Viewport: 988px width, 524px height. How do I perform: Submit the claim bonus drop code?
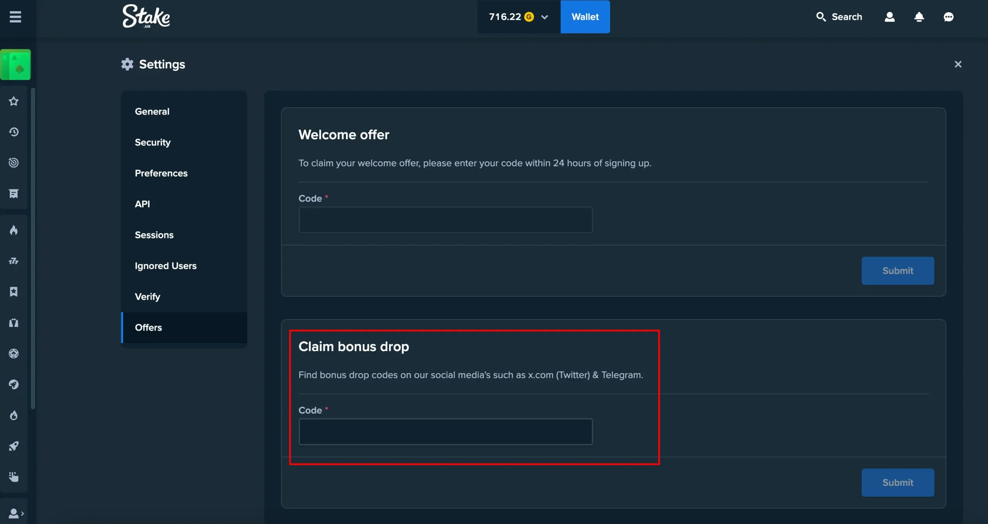pos(898,482)
